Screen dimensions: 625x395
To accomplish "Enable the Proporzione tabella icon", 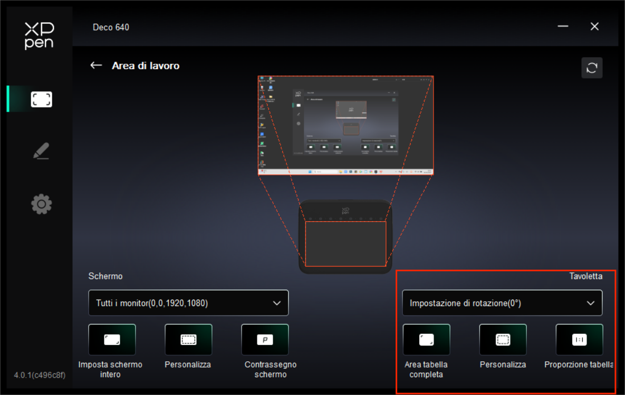I will [579, 340].
